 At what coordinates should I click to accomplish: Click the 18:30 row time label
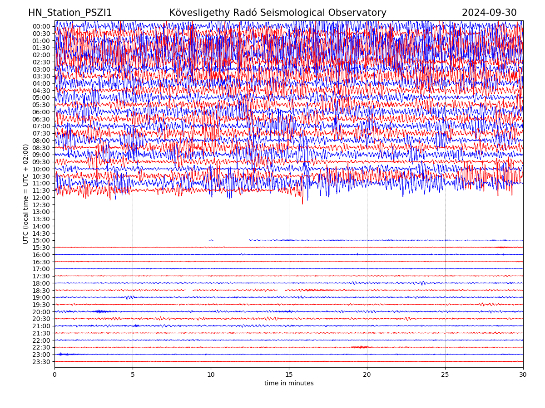pyautogui.click(x=41, y=291)
